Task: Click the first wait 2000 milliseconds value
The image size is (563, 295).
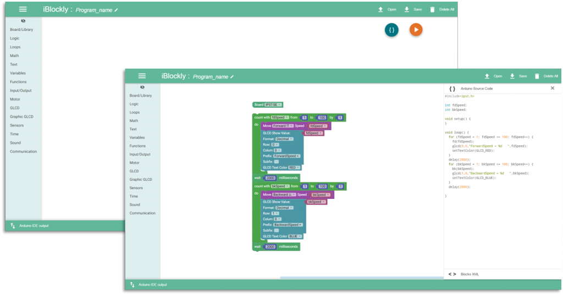Action: click(271, 178)
